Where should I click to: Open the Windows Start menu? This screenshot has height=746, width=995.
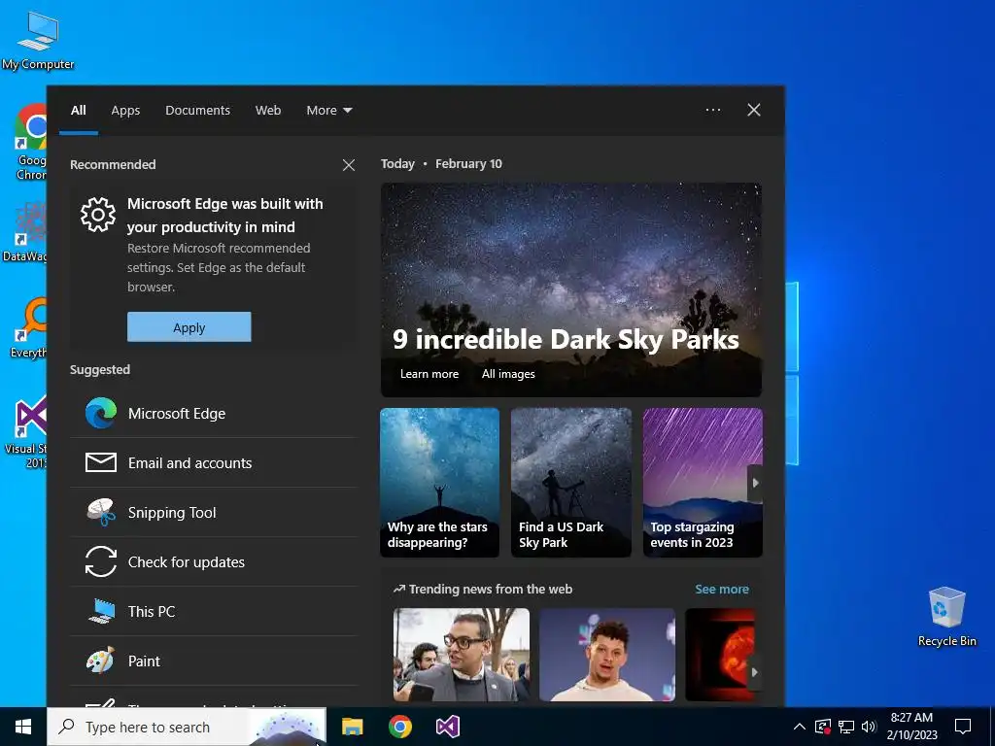pyautogui.click(x=23, y=727)
